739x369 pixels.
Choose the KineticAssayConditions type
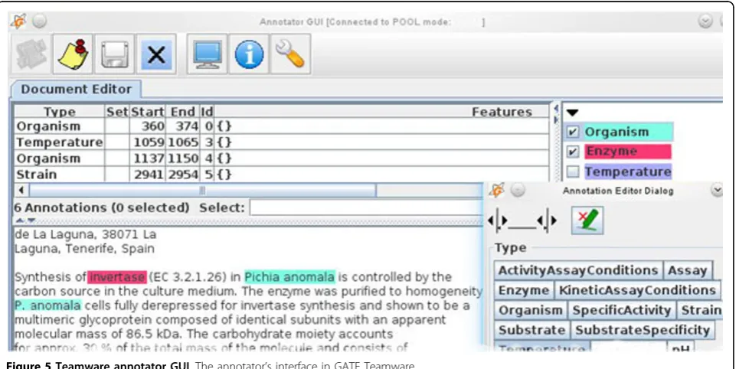(637, 291)
